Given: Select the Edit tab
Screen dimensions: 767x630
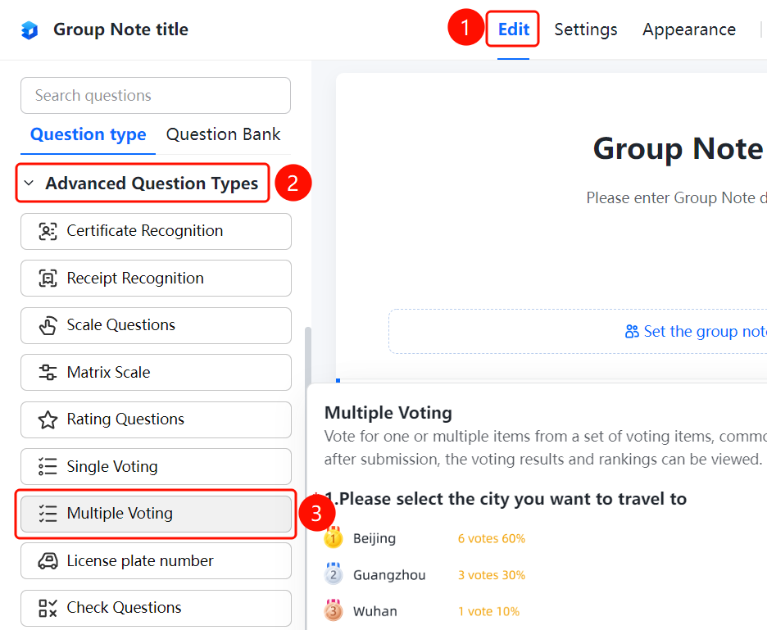Looking at the screenshot, I should 513,29.
